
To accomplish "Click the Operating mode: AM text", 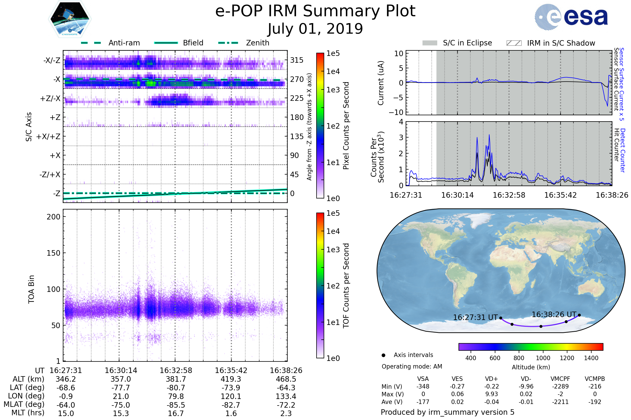I will click(412, 366).
